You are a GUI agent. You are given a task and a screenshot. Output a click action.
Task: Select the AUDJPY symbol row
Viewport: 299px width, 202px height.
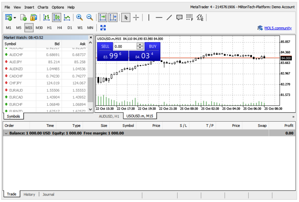46,62
